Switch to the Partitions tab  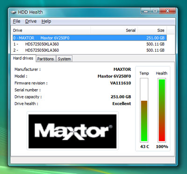point(45,59)
